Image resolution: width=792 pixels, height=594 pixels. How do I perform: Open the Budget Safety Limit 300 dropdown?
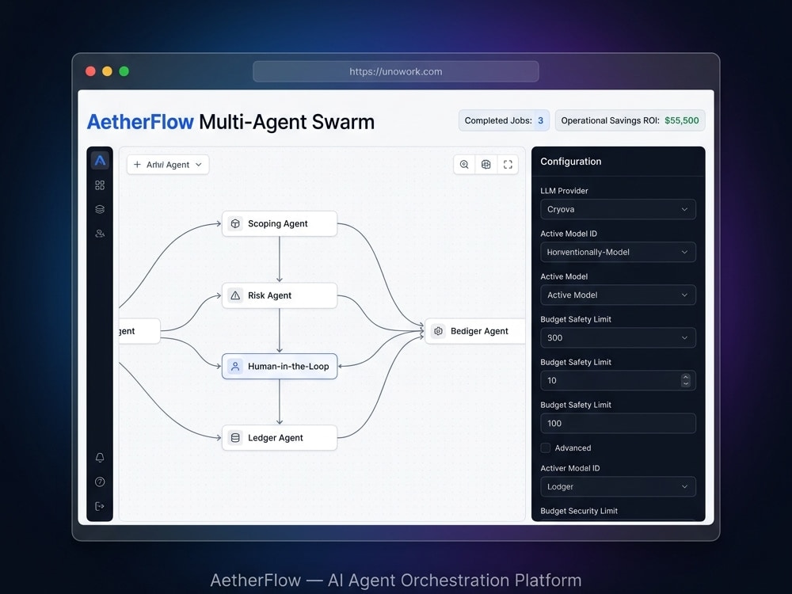point(618,338)
